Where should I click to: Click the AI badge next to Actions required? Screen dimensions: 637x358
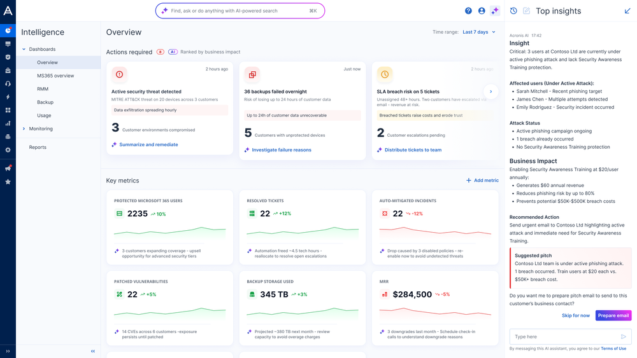pos(173,52)
